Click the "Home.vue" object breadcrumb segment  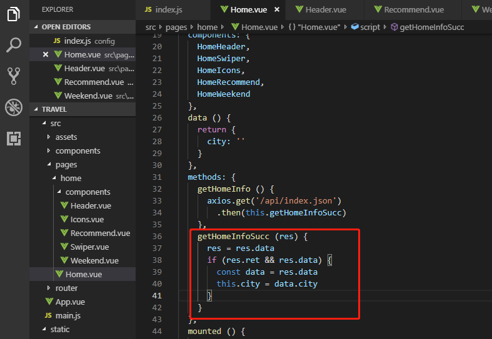[314, 27]
